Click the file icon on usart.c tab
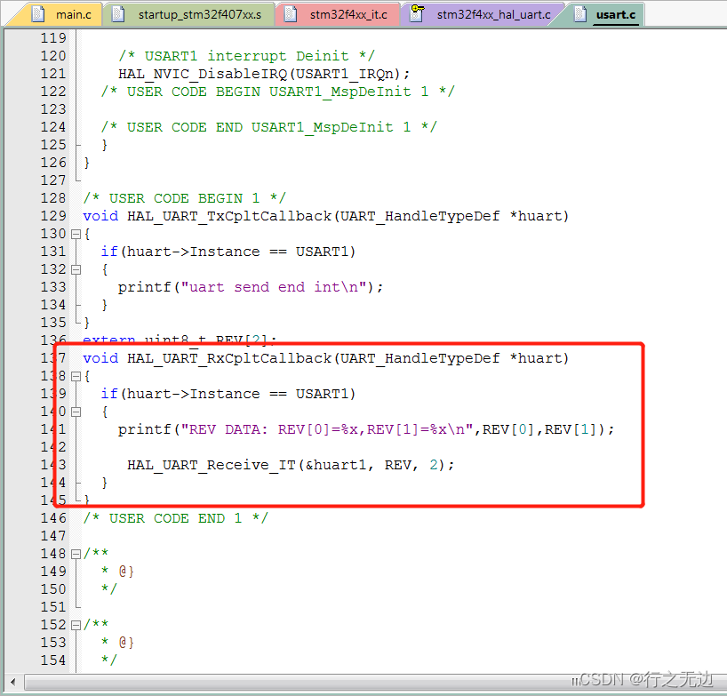This screenshot has width=727, height=696. [x=580, y=14]
